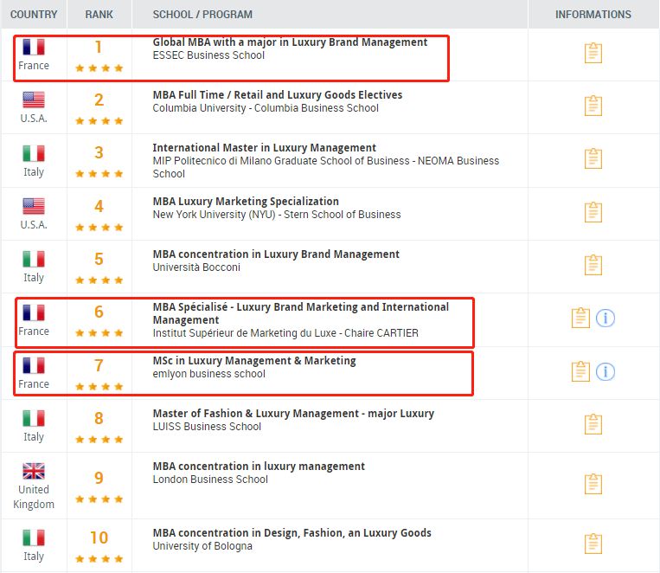This screenshot has height=573, width=660.
Task: Open info sheet icon for ESSEC Business School
Action: point(593,53)
